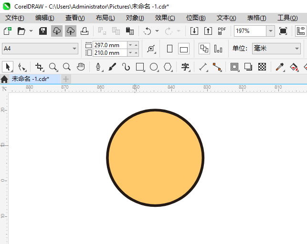
Task: Open the 查看(V) menu
Action: [x=75, y=18]
